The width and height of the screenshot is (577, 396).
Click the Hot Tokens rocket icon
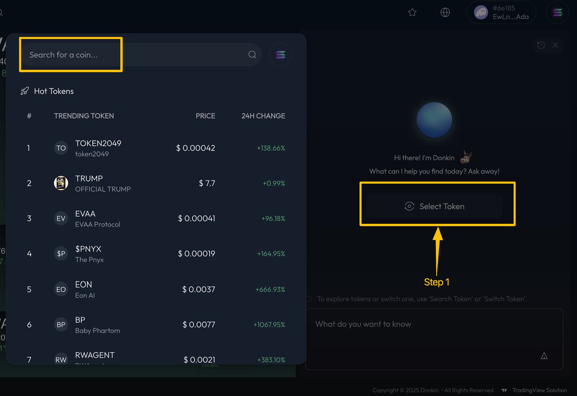point(25,91)
